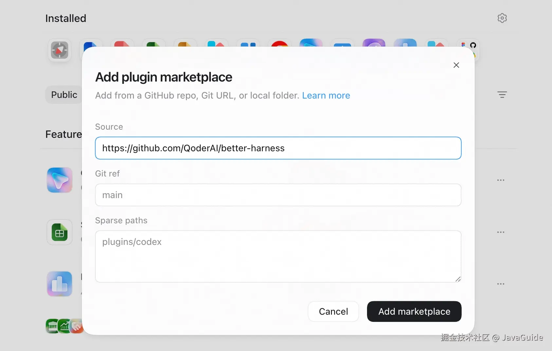The height and width of the screenshot is (351, 552).
Task: Open the settings gear beside Installed
Action: (x=502, y=18)
